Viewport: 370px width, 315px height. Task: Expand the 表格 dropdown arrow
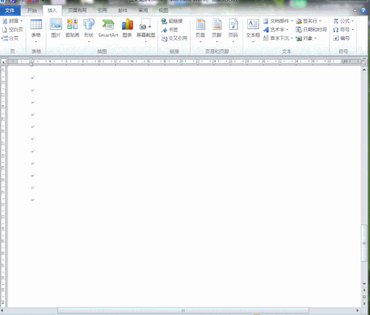coord(36,42)
